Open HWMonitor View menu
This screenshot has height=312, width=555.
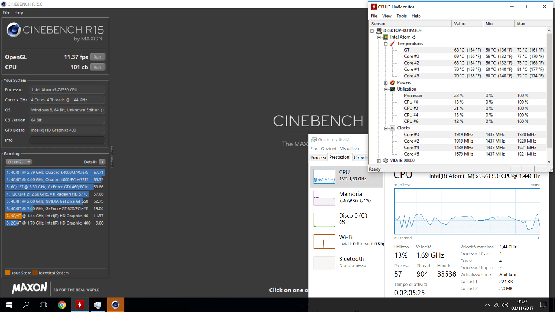coord(387,16)
